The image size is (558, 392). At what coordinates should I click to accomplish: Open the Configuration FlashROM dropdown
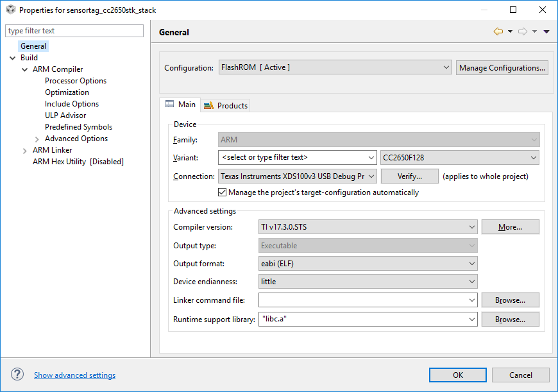335,67
